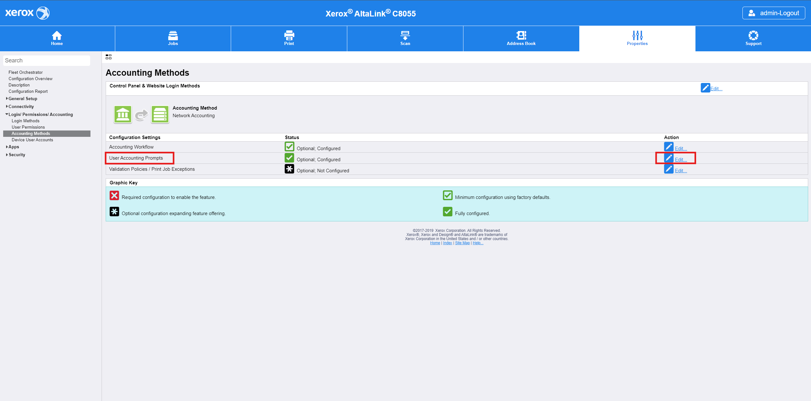811x401 pixels.
Task: Switch to the Properties tab
Action: pyautogui.click(x=637, y=39)
